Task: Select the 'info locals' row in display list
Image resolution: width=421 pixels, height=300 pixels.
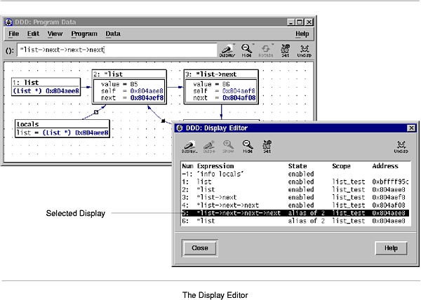Action: point(232,173)
